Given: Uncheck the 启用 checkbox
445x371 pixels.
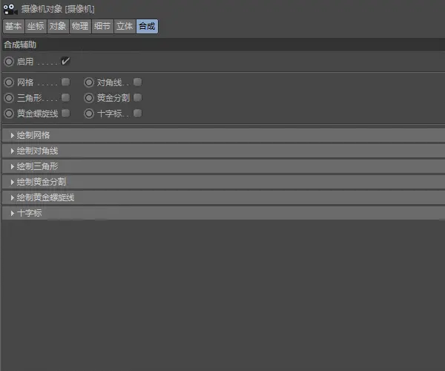Looking at the screenshot, I should pyautogui.click(x=65, y=61).
